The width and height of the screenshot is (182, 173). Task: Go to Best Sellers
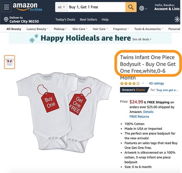88,19
